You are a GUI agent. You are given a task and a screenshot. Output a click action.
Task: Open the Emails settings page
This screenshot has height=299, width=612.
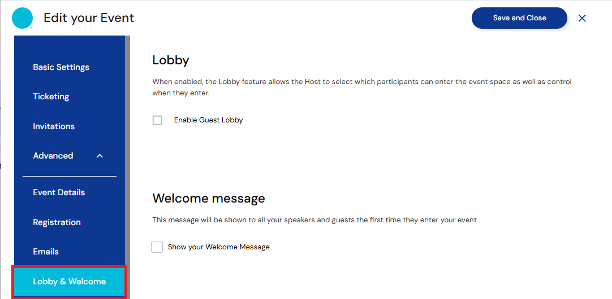click(x=46, y=252)
